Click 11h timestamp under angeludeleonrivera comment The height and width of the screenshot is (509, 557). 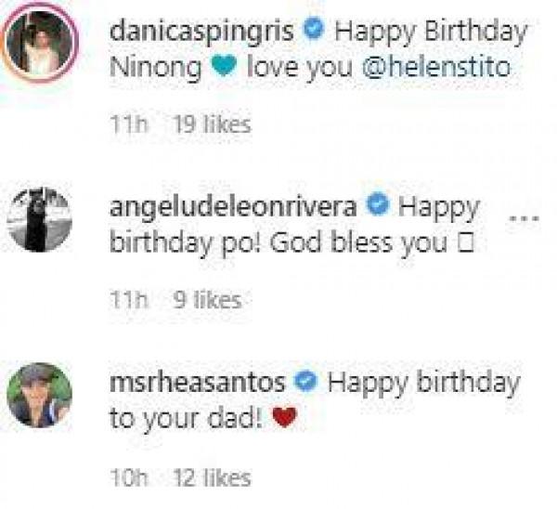pyautogui.click(x=129, y=300)
